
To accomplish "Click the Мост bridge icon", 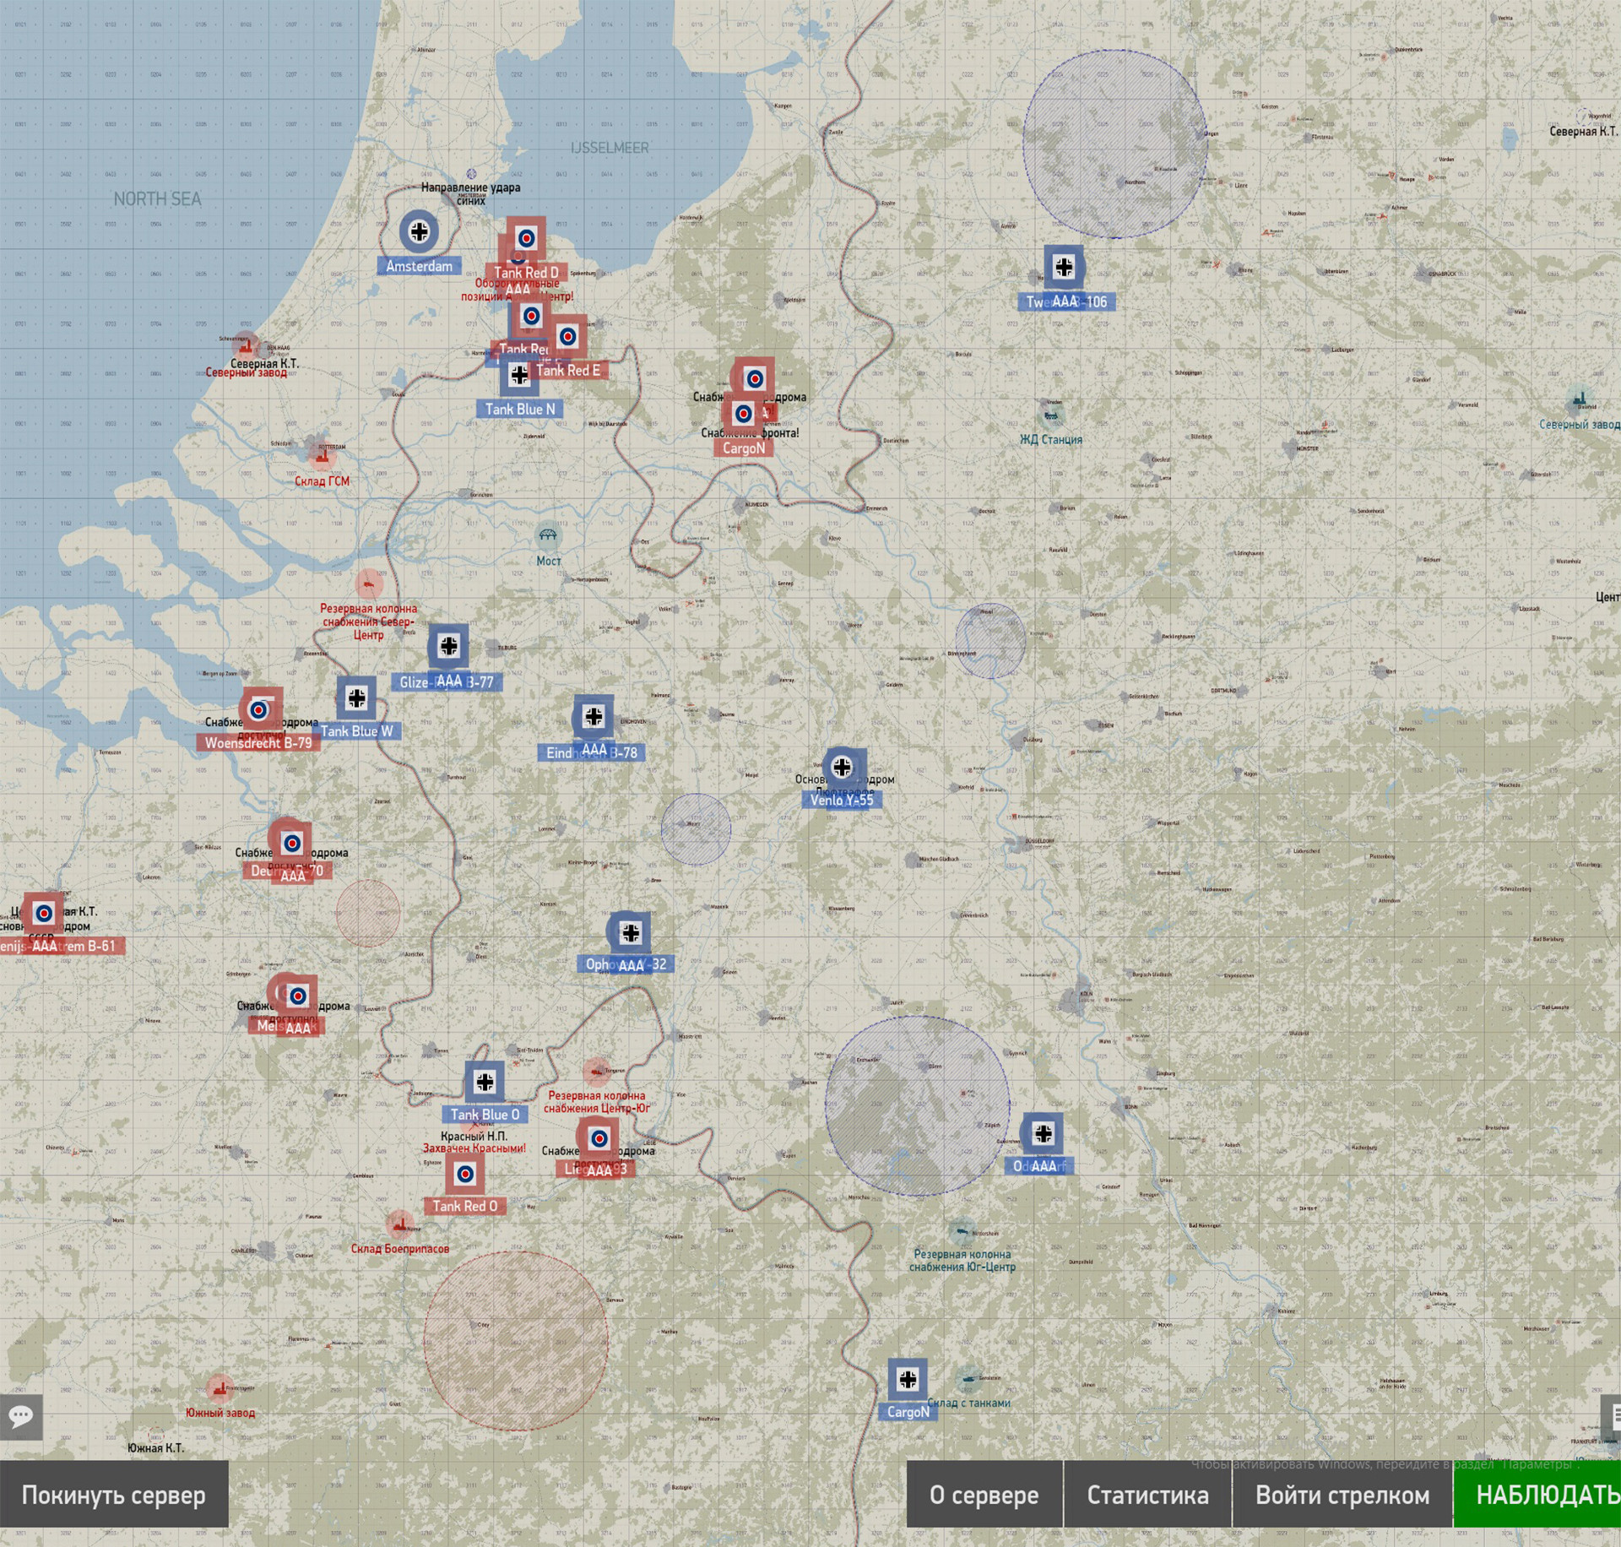I will click(x=548, y=535).
